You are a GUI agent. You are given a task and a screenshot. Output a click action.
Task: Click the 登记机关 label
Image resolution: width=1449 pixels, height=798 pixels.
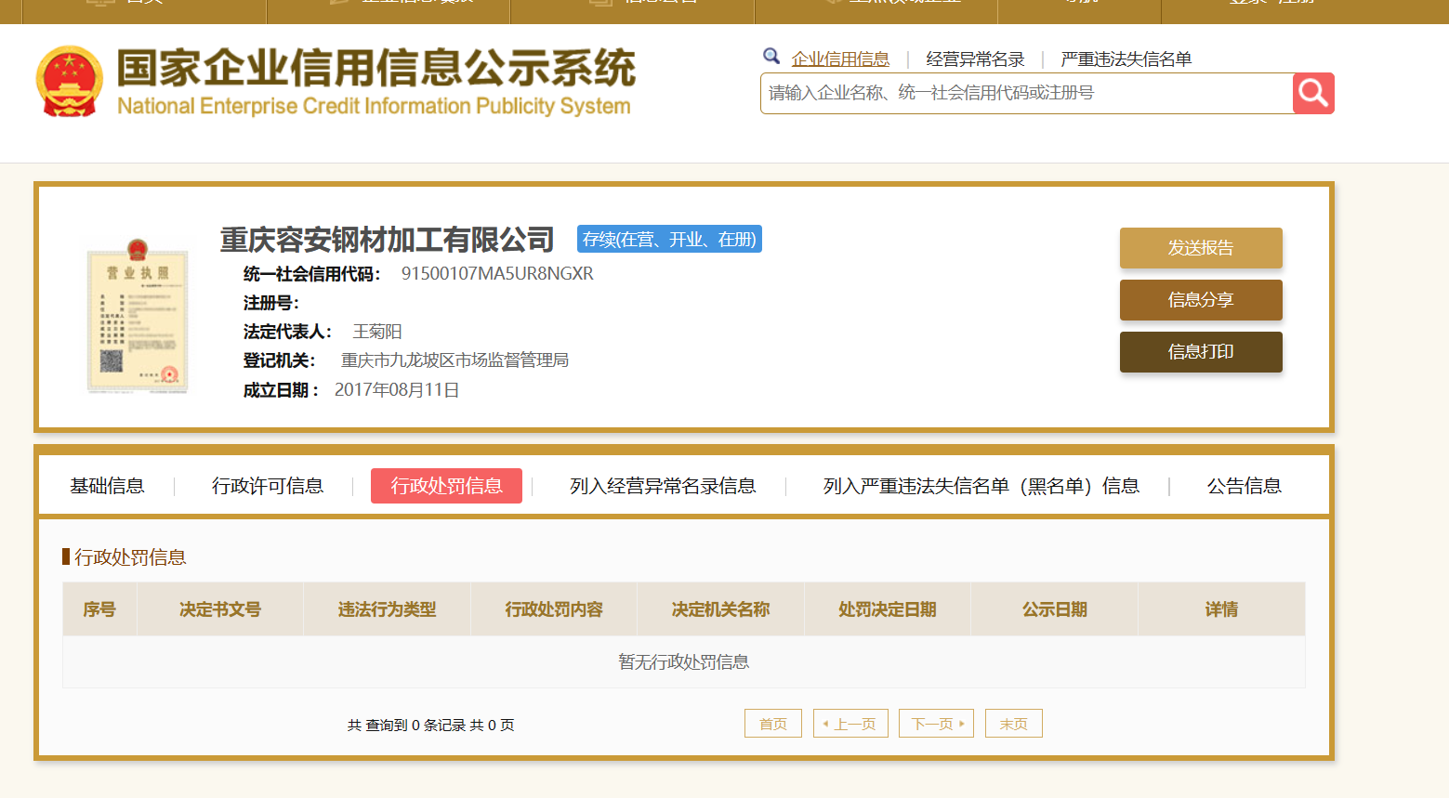[279, 360]
